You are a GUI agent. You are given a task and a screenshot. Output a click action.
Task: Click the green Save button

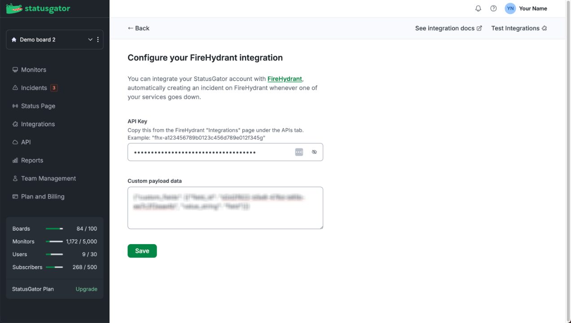pyautogui.click(x=142, y=251)
